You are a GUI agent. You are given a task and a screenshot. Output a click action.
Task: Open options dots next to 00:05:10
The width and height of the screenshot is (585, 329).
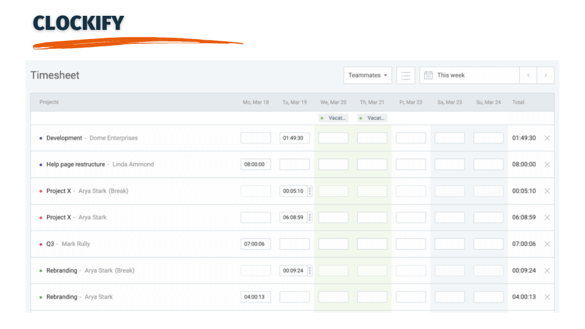310,191
